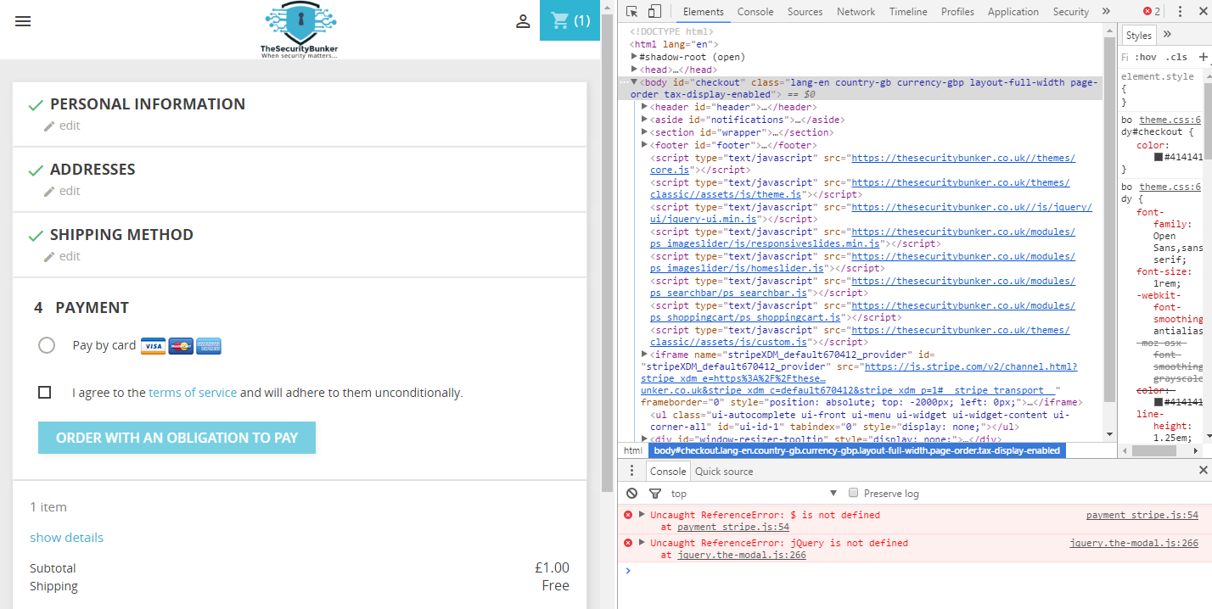The image size is (1212, 609).
Task: Switch to the Application tab
Action: point(1013,11)
